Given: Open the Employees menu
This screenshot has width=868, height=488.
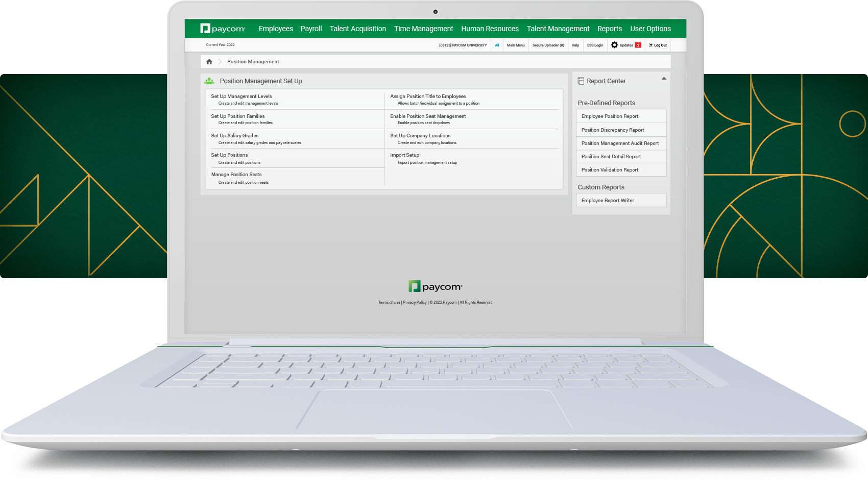Looking at the screenshot, I should click(276, 29).
